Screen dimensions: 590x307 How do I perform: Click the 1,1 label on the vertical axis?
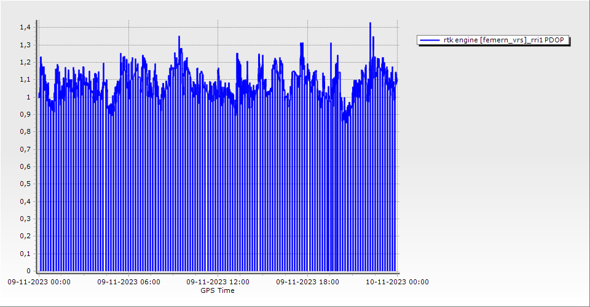pos(25,80)
